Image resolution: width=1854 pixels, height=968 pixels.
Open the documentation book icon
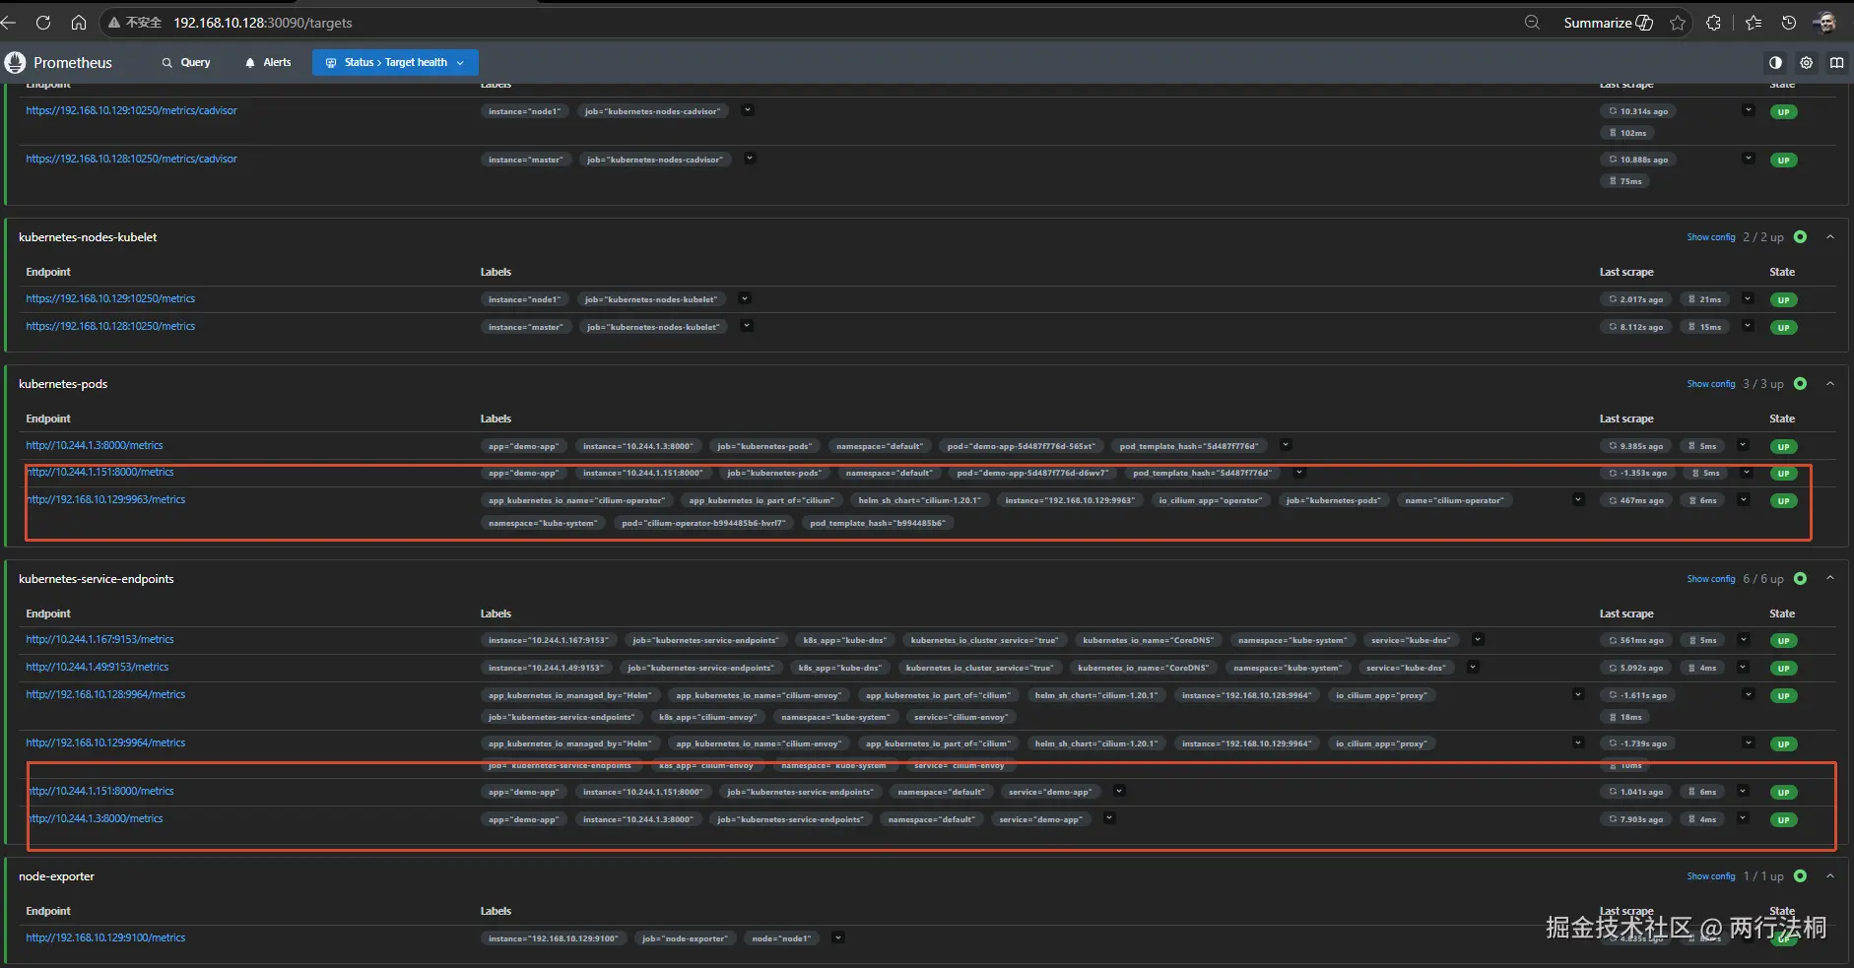click(x=1837, y=62)
